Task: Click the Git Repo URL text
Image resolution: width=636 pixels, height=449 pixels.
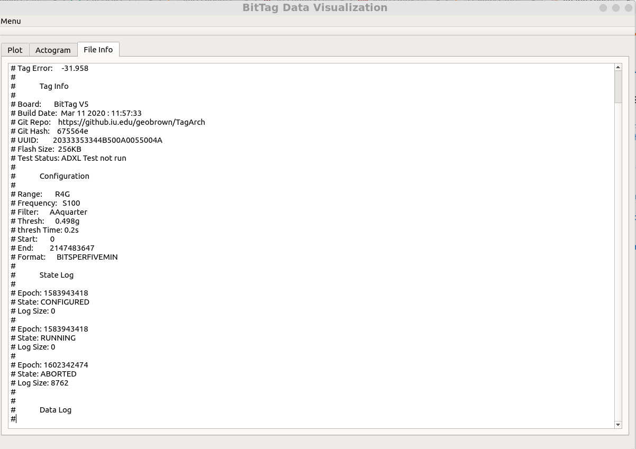Action: [x=132, y=122]
